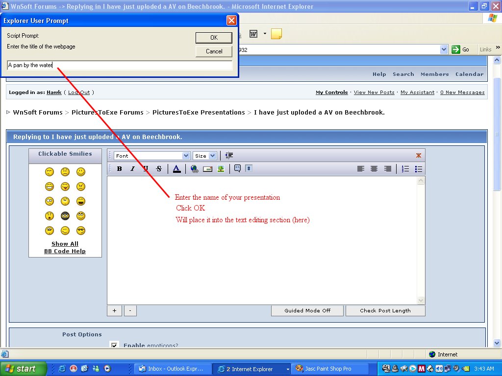The width and height of the screenshot is (502, 376).
Task: Open the 0 New Messages link
Action: tap(462, 93)
